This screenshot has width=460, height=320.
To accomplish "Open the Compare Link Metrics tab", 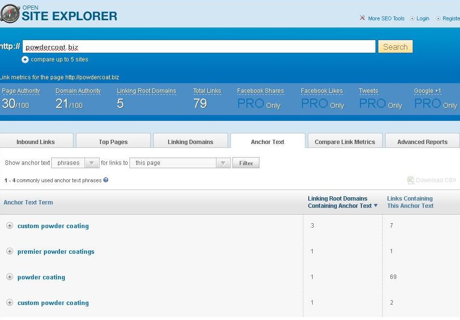I will pos(345,141).
